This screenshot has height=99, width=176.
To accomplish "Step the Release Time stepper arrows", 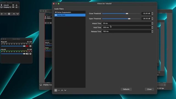I will 152,31.
